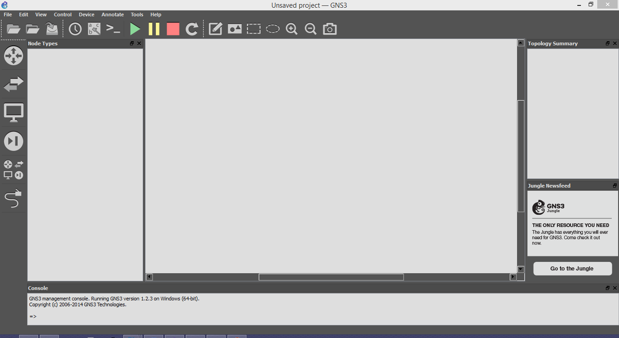Click the GNS3 Jungle logo
The height and width of the screenshot is (338, 619).
pyautogui.click(x=548, y=207)
